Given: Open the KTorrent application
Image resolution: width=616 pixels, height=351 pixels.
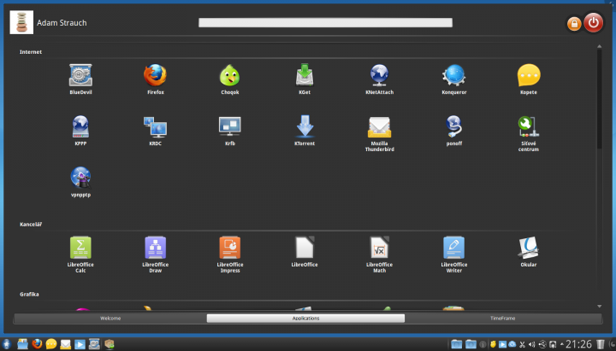Looking at the screenshot, I should click(x=305, y=130).
